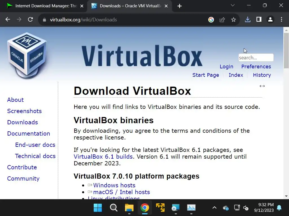Image resolution: width=289 pixels, height=216 pixels.
Task: Open Downloads in the sidebar
Action: tap(23, 122)
